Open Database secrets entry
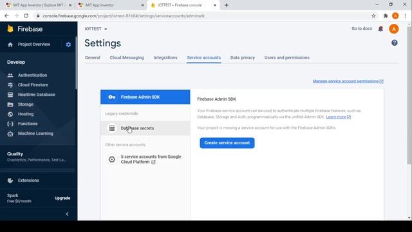Image resolution: width=412 pixels, height=232 pixels. pos(145,128)
